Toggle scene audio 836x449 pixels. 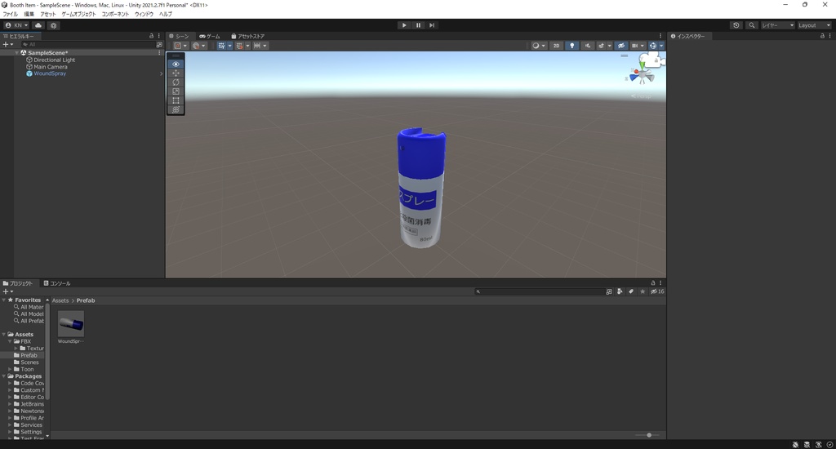pos(588,46)
